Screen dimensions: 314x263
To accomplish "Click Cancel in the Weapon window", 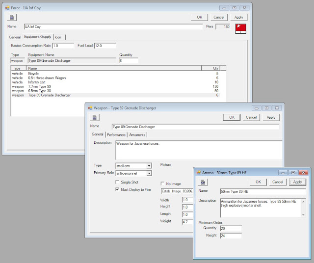I will (251, 117).
